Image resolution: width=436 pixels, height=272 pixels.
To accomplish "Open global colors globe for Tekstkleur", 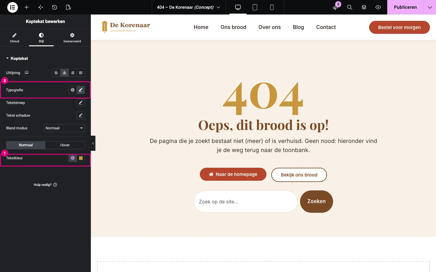I will (73, 158).
